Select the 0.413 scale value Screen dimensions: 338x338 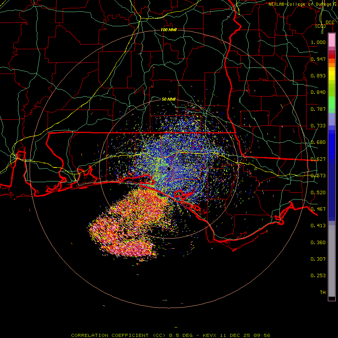point(318,225)
